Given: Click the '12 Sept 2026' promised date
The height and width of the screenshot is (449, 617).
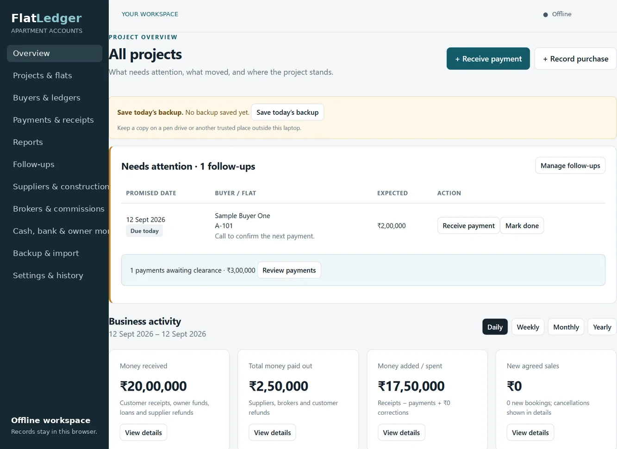Looking at the screenshot, I should tap(146, 220).
